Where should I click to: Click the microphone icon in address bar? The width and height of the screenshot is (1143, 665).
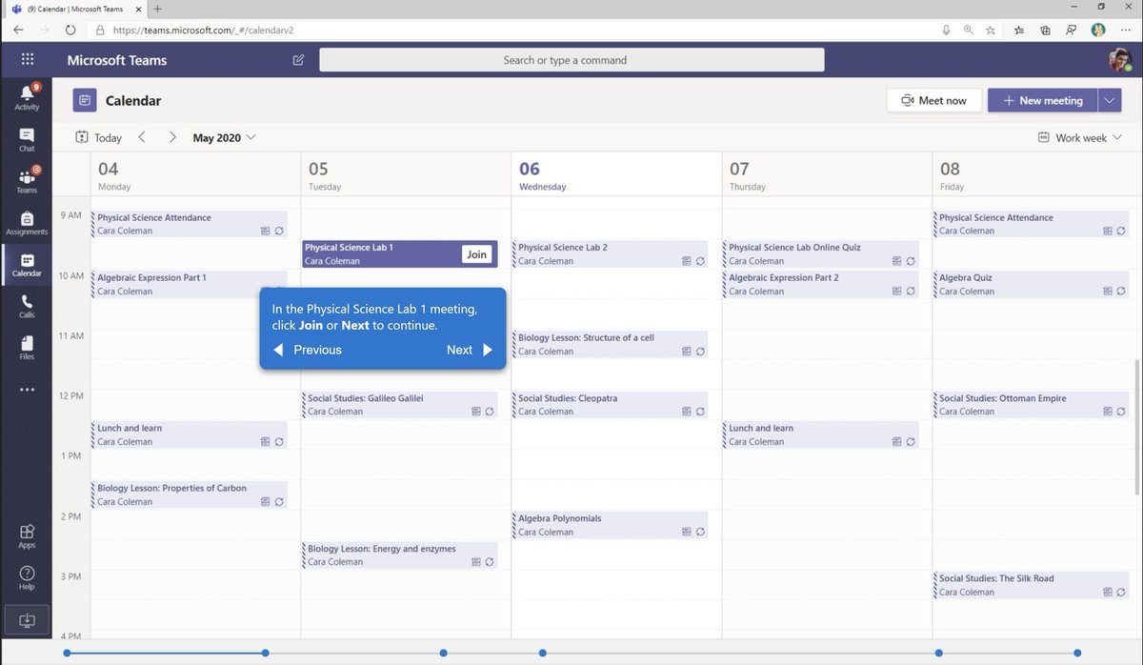(x=946, y=30)
